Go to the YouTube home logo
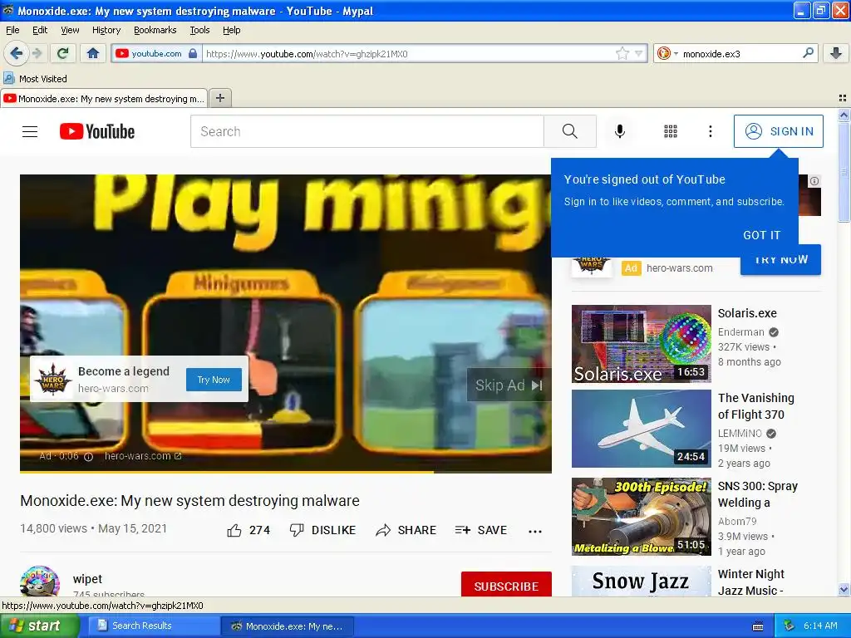 coord(97,131)
